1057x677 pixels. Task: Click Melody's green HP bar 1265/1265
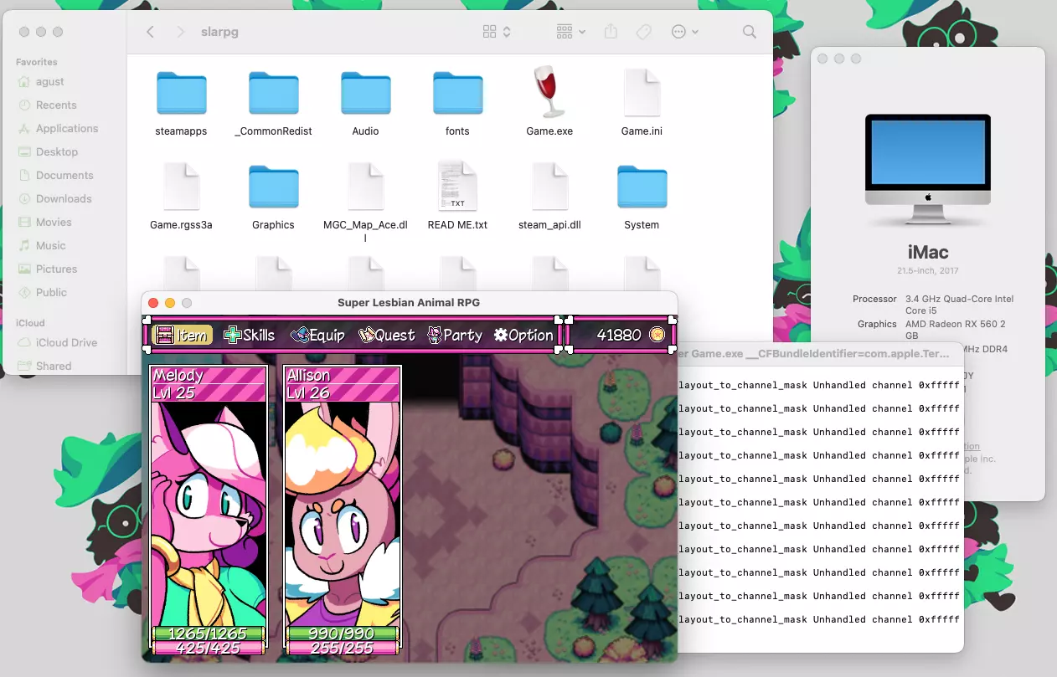pyautogui.click(x=209, y=633)
